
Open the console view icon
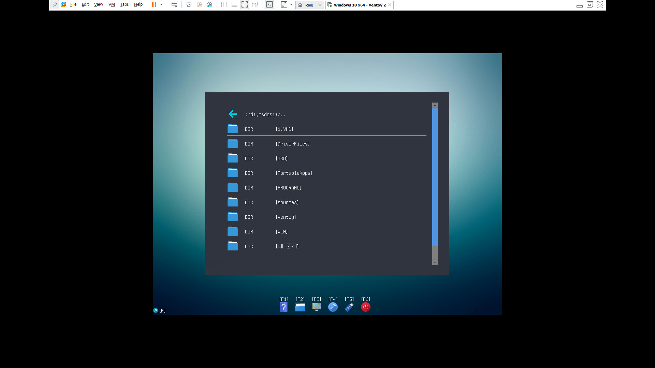point(270,5)
